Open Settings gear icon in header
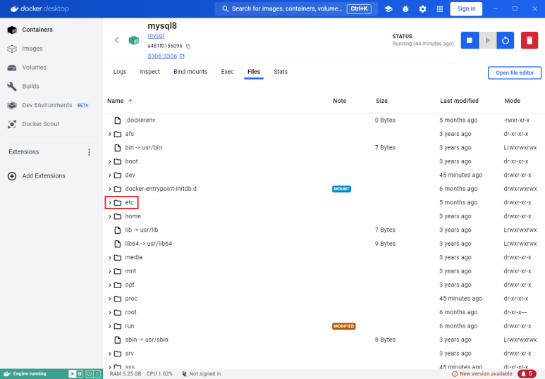Screen dimensions: 545x379 [422, 9]
